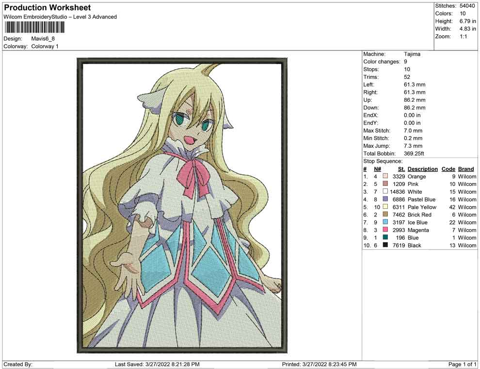
Task: Click the Total Bobbin value '369.25ft'
Action: tap(414, 154)
